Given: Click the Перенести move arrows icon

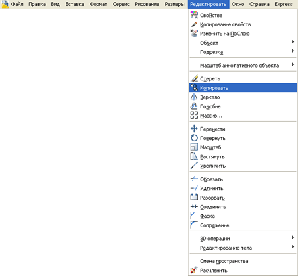Looking at the screenshot, I should point(194,129).
